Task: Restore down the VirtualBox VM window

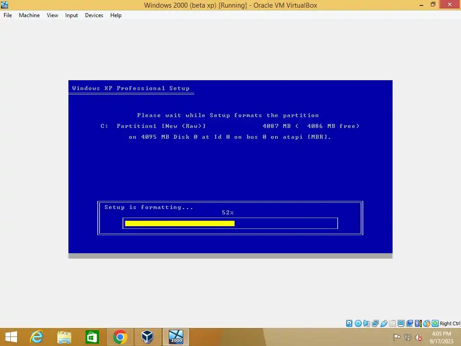Action: coord(433,5)
